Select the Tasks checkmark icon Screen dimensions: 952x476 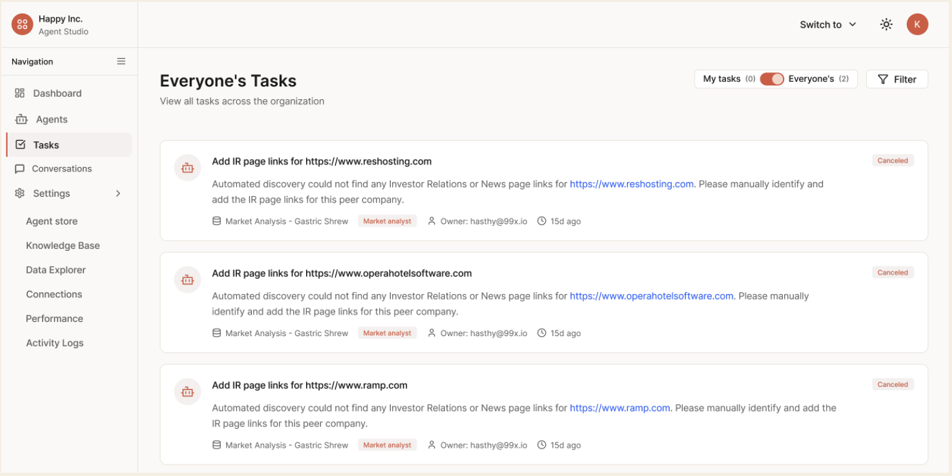click(19, 144)
